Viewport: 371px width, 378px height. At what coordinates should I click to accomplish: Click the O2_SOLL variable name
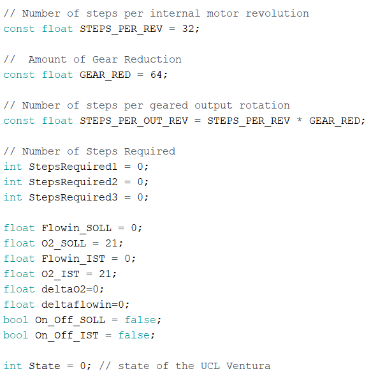64,243
